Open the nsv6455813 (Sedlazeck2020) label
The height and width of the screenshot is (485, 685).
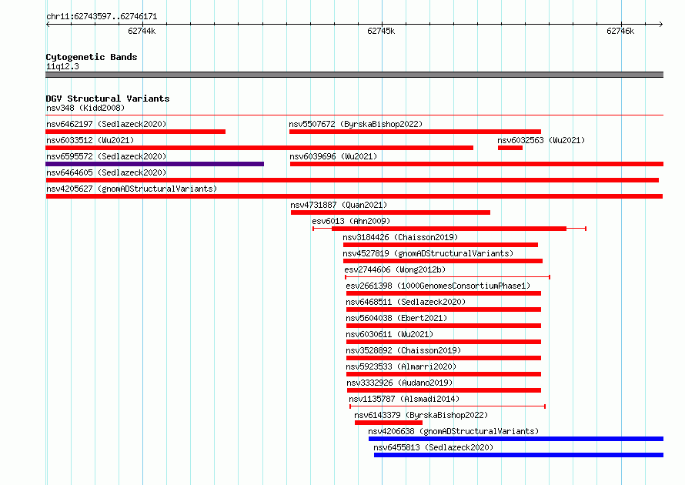pyautogui.click(x=433, y=447)
